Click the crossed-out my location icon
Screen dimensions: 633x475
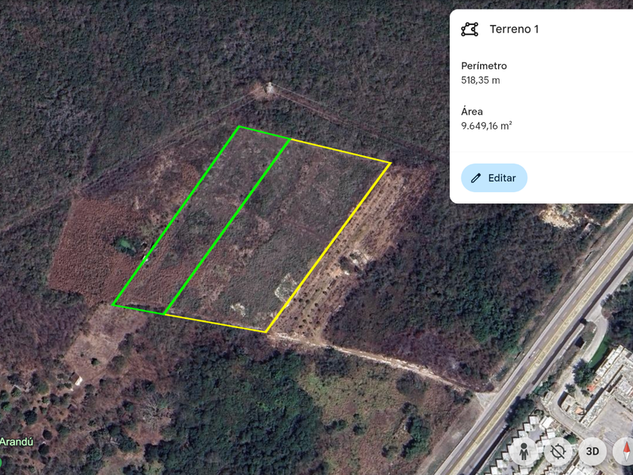[558, 451]
